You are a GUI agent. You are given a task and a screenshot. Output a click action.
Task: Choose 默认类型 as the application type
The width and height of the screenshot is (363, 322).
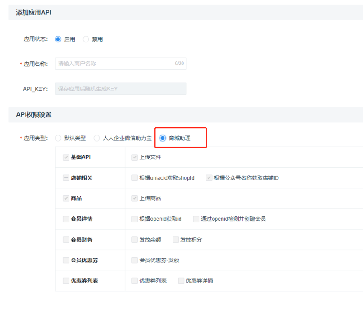click(58, 138)
